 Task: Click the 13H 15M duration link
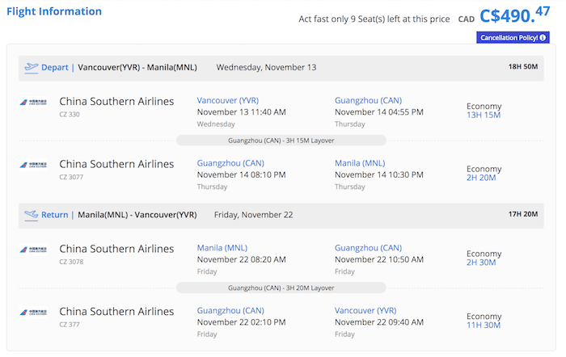484,115
